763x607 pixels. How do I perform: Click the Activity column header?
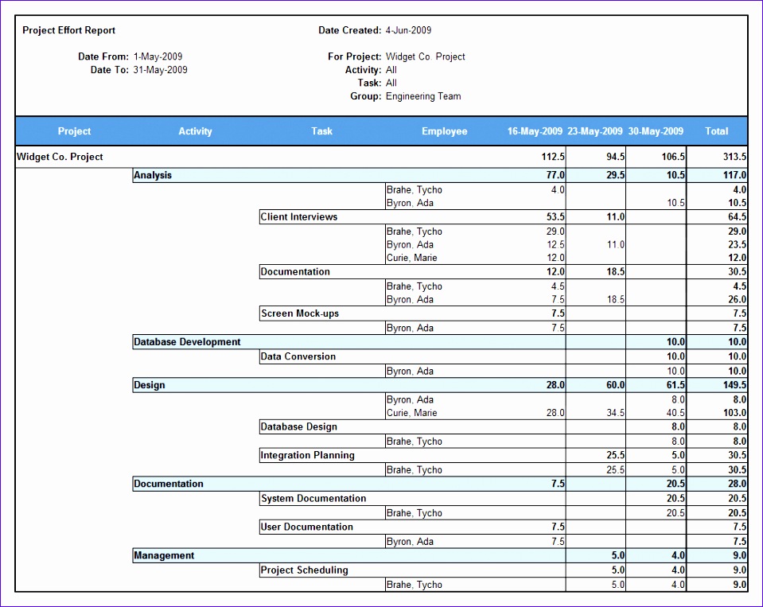(195, 131)
